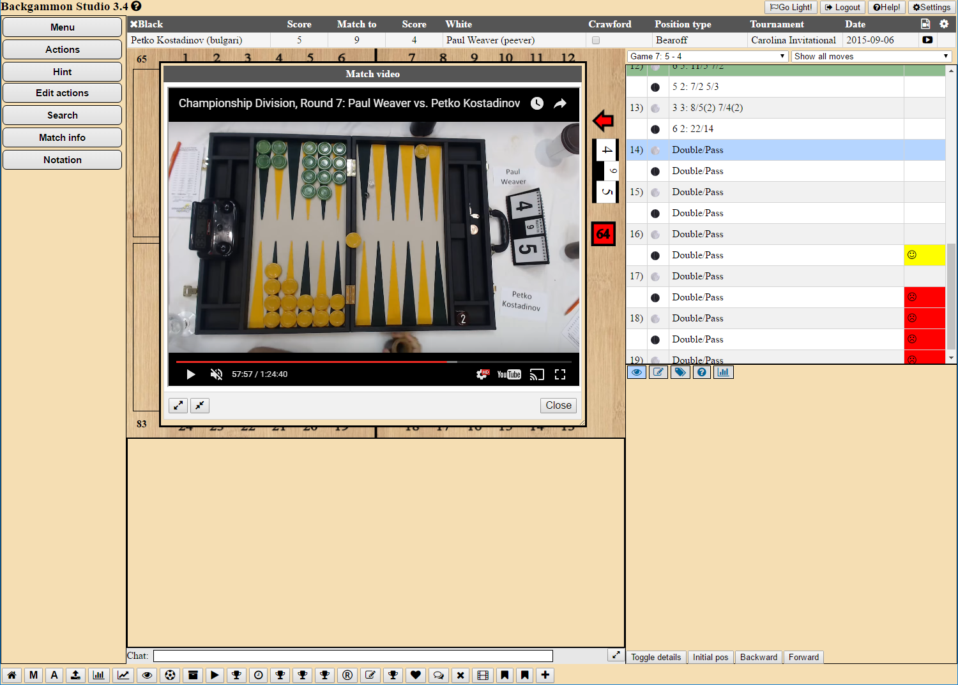Click the film strip icon in the bottom toolbar

483,675
